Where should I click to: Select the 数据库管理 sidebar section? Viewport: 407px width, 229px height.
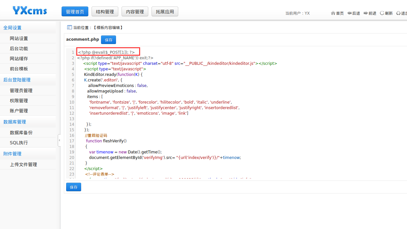[15, 122]
